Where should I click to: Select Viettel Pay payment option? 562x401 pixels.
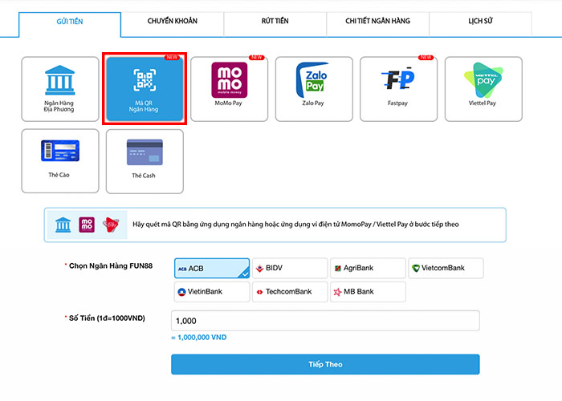tap(483, 89)
